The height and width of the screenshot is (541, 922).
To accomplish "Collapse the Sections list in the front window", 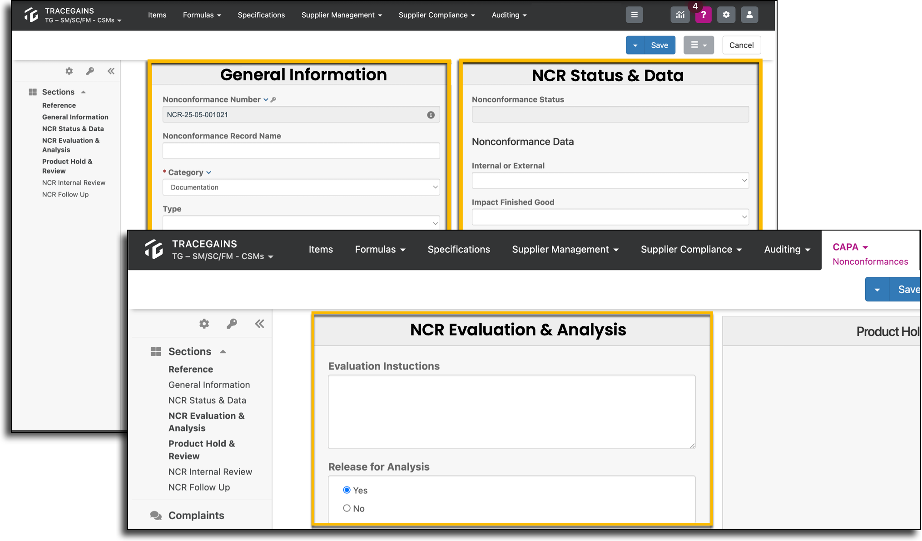I will (x=223, y=352).
